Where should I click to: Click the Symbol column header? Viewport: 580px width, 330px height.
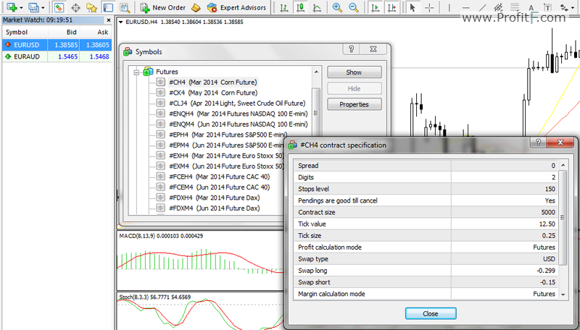pos(25,32)
